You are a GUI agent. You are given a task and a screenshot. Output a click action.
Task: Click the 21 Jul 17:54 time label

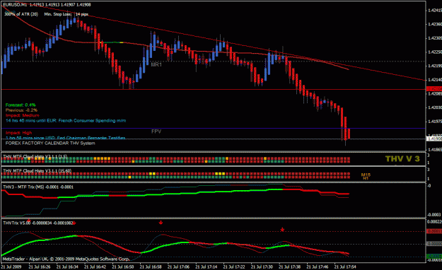(x=345, y=266)
